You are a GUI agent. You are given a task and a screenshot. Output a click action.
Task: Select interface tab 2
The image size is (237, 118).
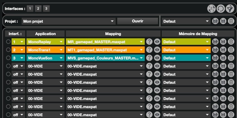(x=38, y=9)
